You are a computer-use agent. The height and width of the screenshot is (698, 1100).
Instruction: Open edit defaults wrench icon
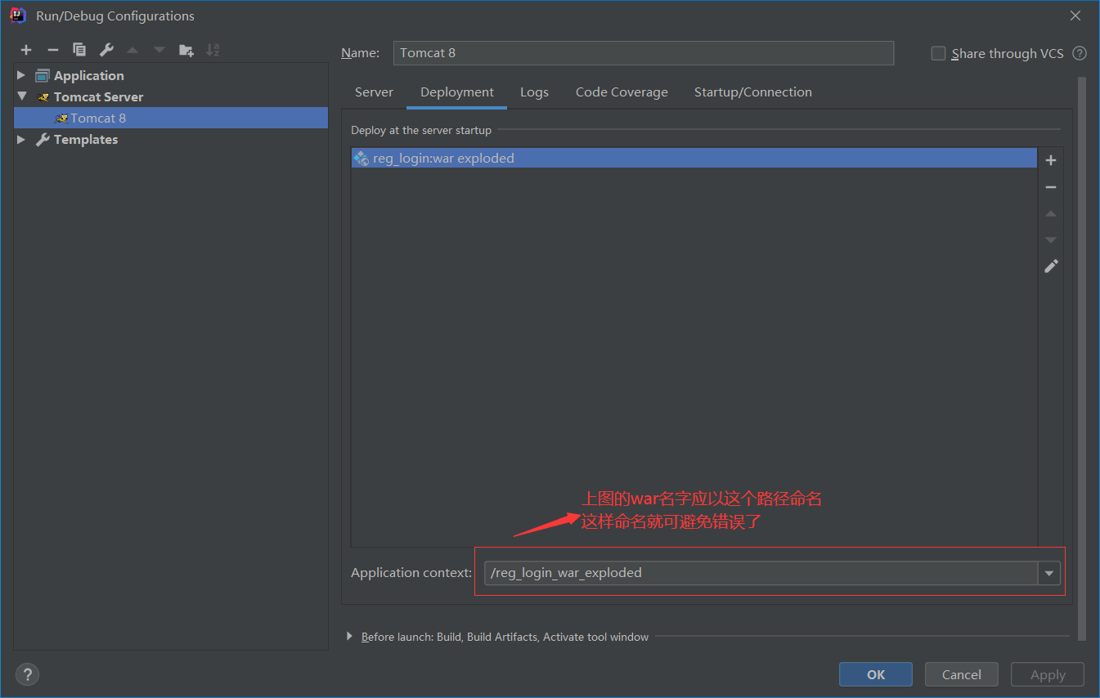coord(106,50)
